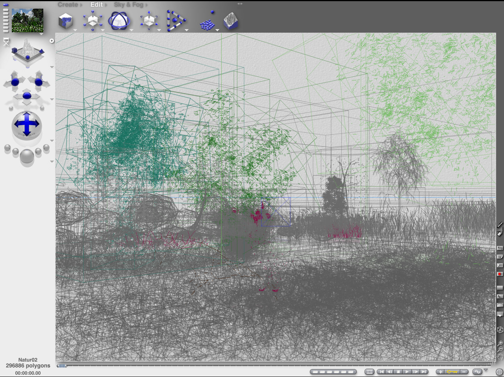
Task: Open the Align tool dropdown arrow
Action: coord(187,30)
